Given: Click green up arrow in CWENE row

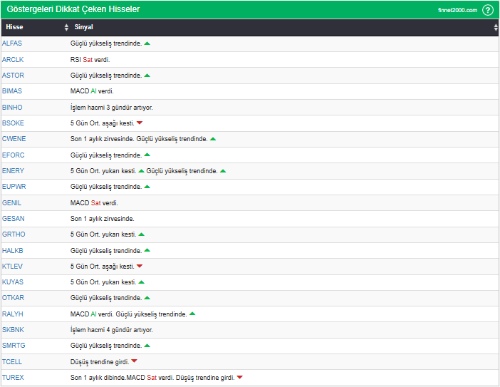Looking at the screenshot, I should coord(213,139).
